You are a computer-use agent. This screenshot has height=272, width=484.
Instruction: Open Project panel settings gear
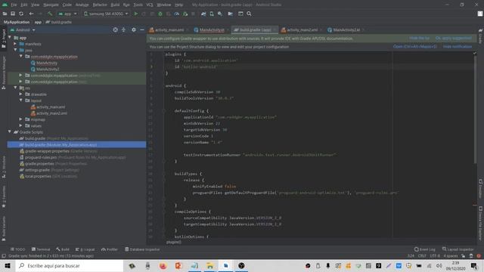coord(134,30)
